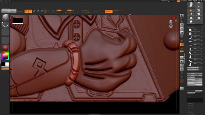
Task: Click the white secondary color swatch
Action: point(7,64)
